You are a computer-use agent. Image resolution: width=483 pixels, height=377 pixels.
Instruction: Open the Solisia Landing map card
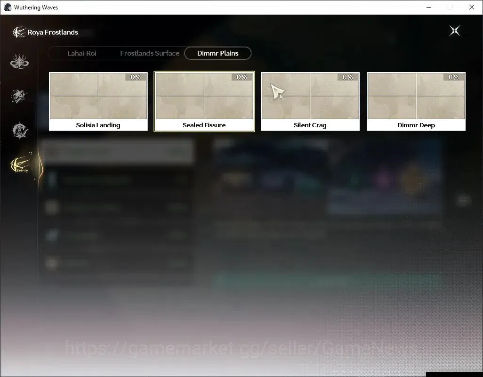pyautogui.click(x=98, y=101)
